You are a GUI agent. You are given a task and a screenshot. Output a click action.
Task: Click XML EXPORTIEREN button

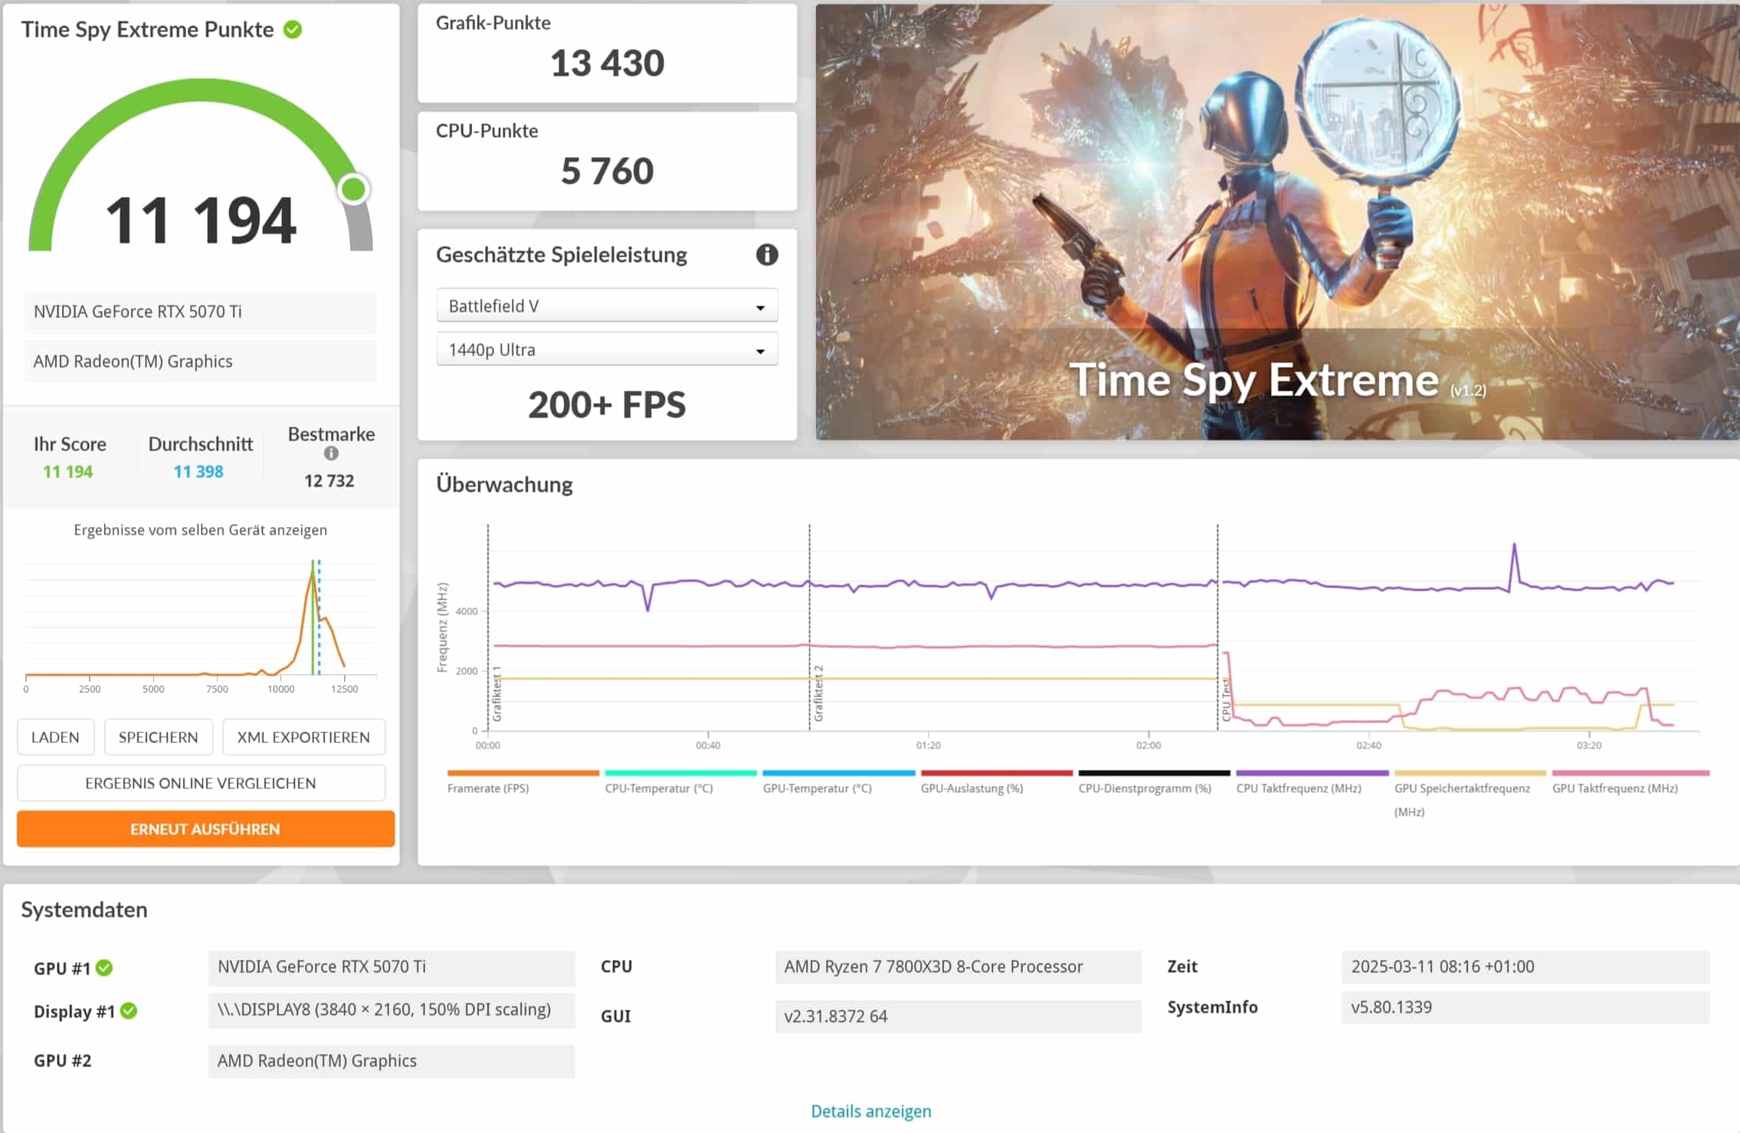(303, 737)
